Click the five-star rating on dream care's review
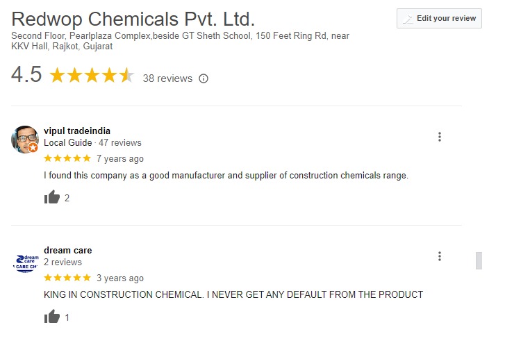505x343 pixels. 67,278
